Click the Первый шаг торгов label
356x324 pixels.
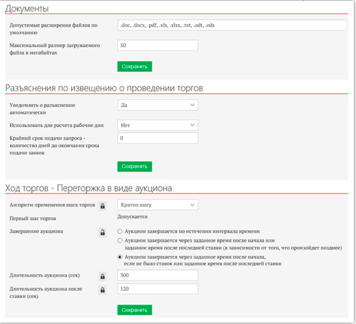pyautogui.click(x=33, y=218)
